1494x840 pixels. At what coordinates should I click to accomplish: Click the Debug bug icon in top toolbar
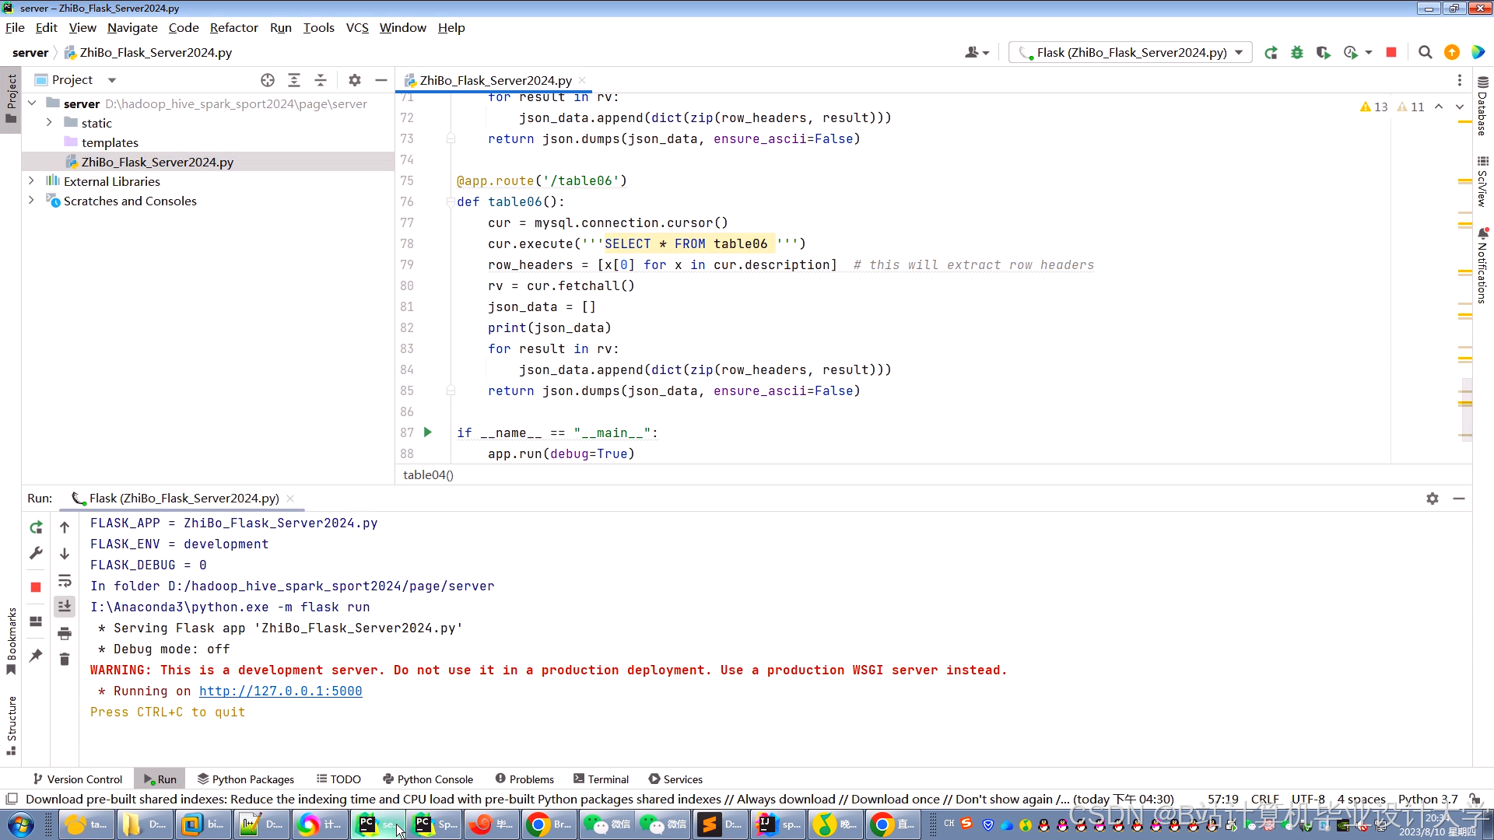(1297, 53)
